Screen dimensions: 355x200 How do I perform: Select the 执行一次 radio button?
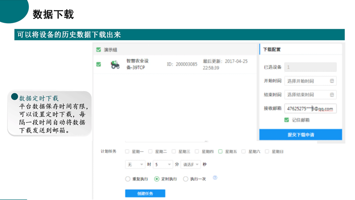pos(186,179)
